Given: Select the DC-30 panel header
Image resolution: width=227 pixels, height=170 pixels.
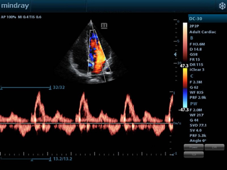Looking at the screenshot, I should pos(207,18).
